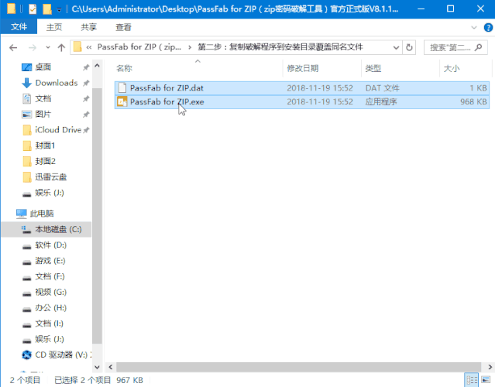
Task: Click the iCloud Drive pushpin icon
Action: tap(86, 130)
